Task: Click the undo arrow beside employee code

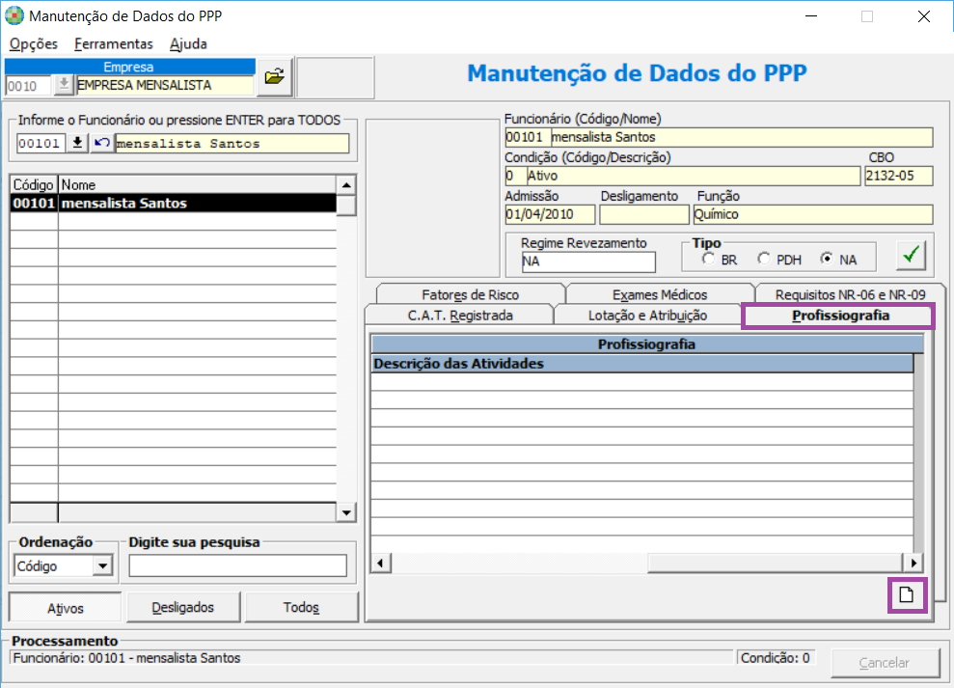Action: tap(101, 143)
